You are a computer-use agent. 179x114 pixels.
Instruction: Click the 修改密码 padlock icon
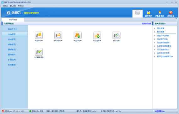pyautogui.click(x=149, y=13)
